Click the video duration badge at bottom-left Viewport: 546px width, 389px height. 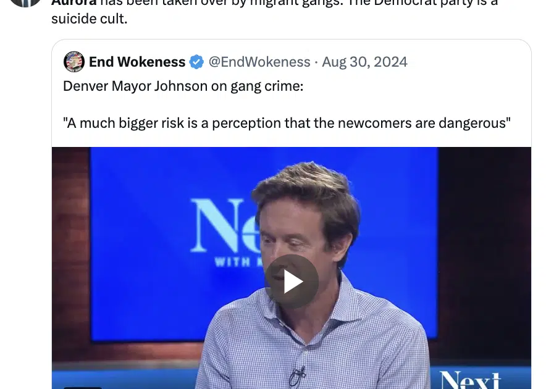click(x=83, y=388)
